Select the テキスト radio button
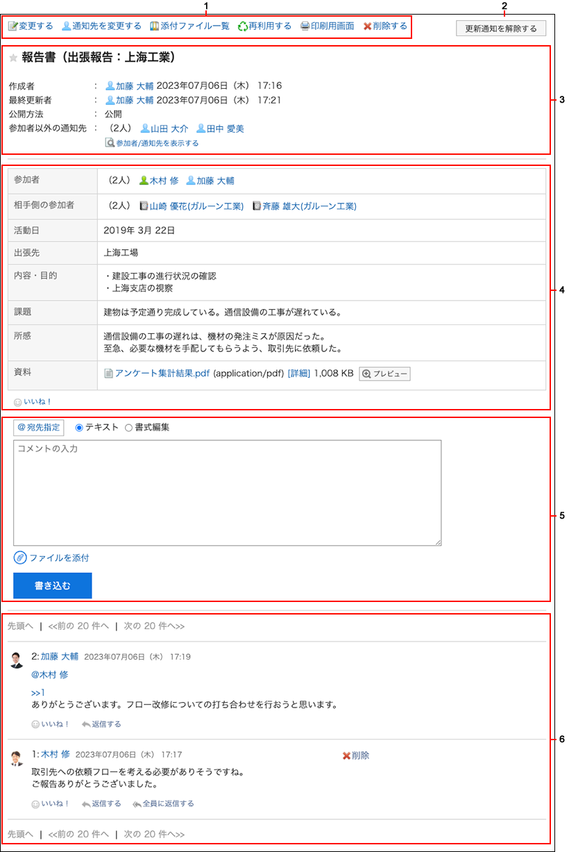This screenshot has height=852, width=569. (78, 428)
